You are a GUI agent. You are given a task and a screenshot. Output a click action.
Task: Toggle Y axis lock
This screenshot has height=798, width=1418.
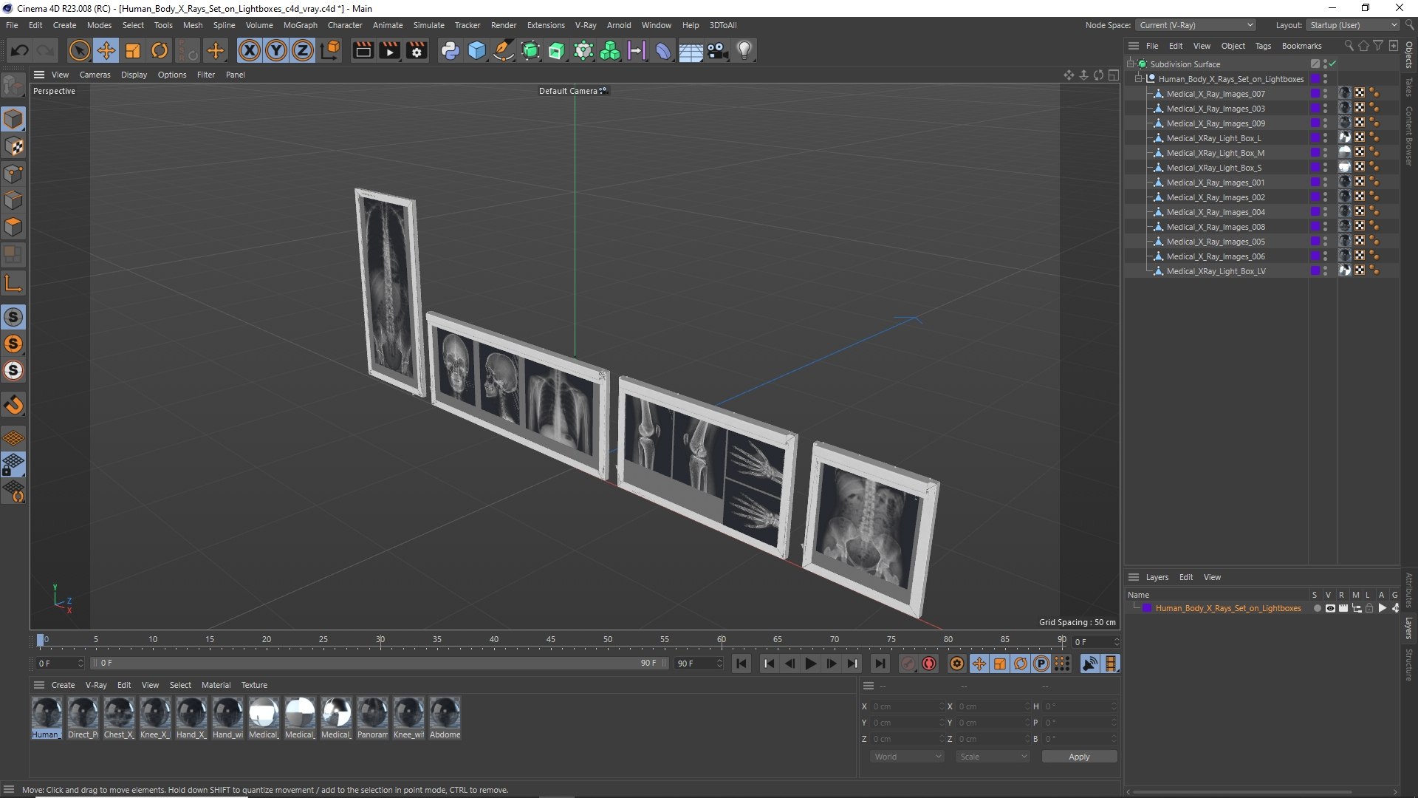click(276, 50)
